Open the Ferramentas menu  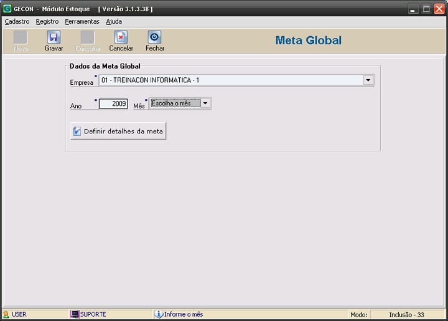click(82, 21)
